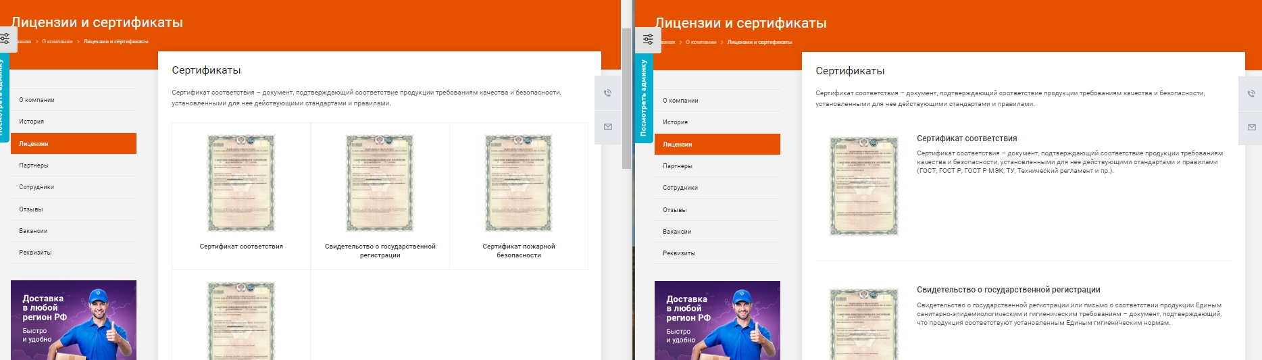This screenshot has width=1262, height=360.
Task: Go to 'Главная' breadcrumb on right page
Action: click(667, 43)
